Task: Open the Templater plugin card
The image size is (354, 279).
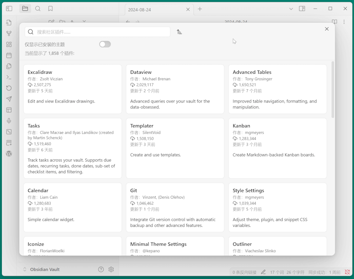Action: pos(175,148)
